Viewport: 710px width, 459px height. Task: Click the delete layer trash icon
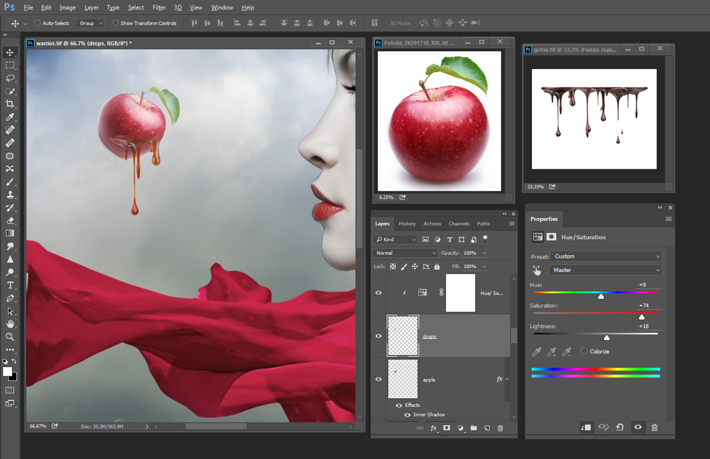click(x=500, y=428)
